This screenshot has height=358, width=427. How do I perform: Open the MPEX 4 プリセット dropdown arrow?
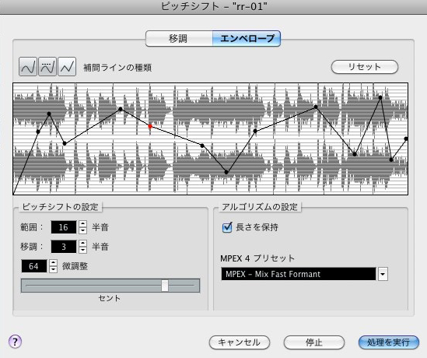coord(383,274)
